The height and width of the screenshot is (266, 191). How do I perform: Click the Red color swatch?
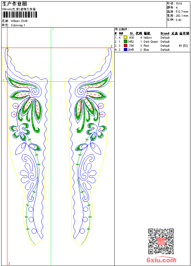click(x=125, y=45)
